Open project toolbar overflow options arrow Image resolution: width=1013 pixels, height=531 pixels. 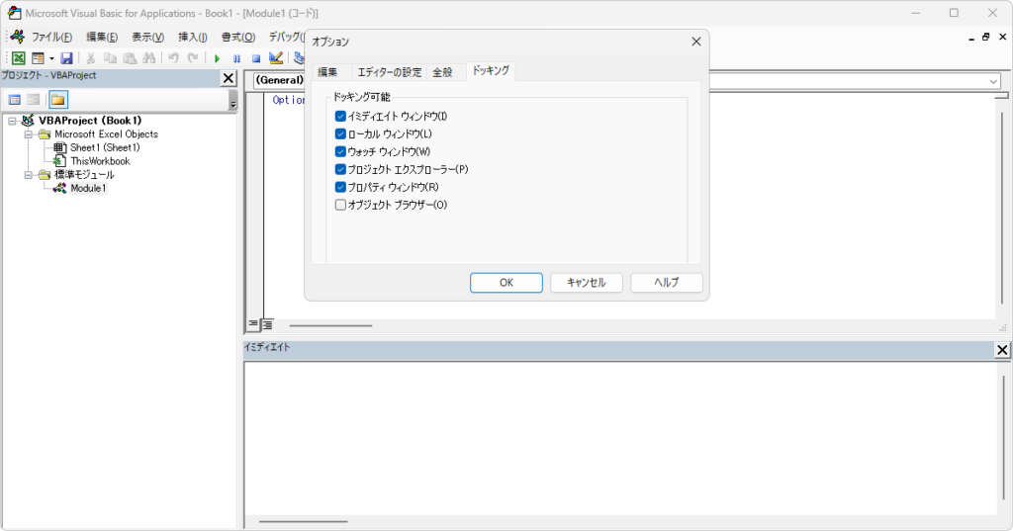tap(233, 100)
